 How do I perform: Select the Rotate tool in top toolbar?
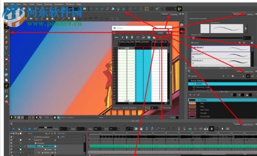click(97, 9)
